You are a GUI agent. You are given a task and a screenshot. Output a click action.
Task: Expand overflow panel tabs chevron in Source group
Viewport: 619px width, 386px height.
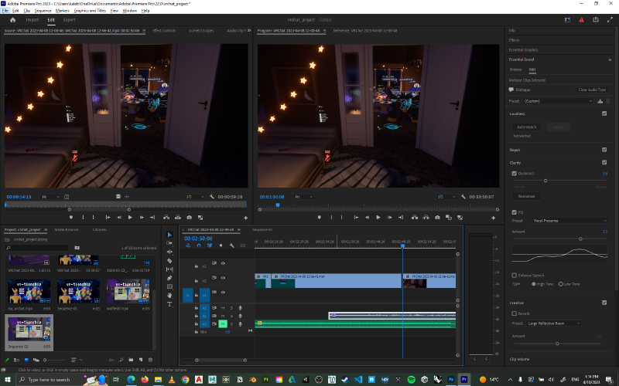249,30
